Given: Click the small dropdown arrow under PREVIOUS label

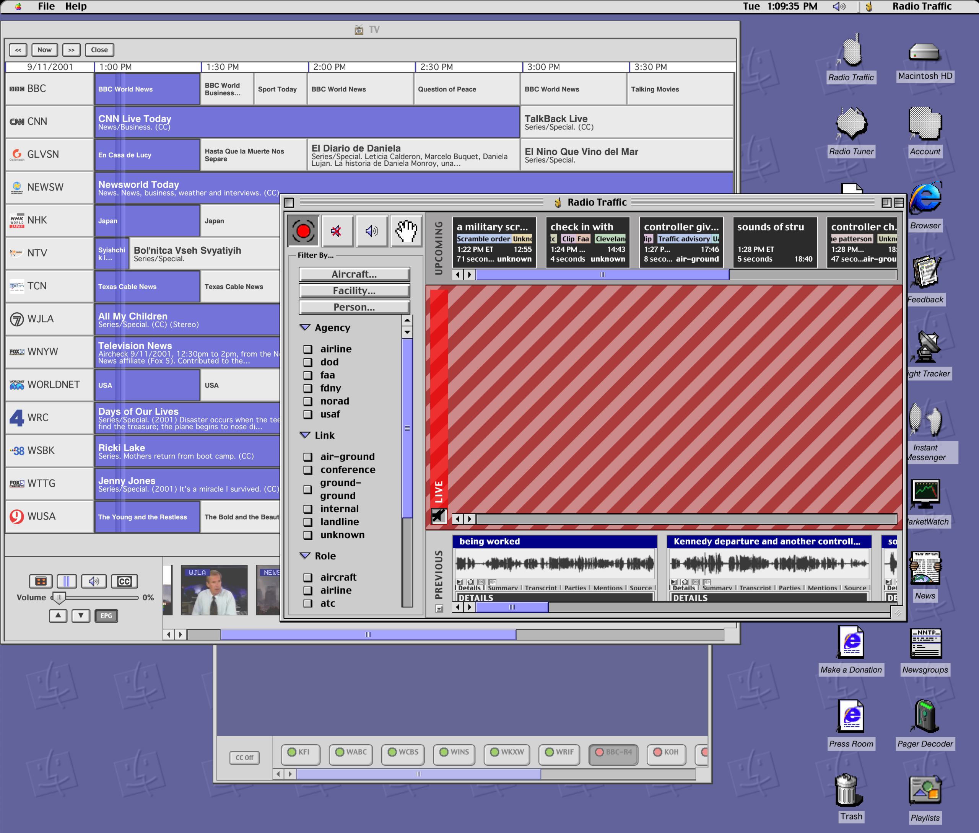Looking at the screenshot, I should [439, 609].
